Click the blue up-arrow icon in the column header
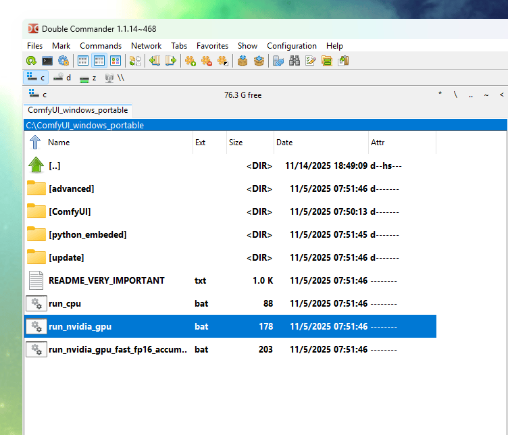Image resolution: width=508 pixels, height=435 pixels. (35, 143)
